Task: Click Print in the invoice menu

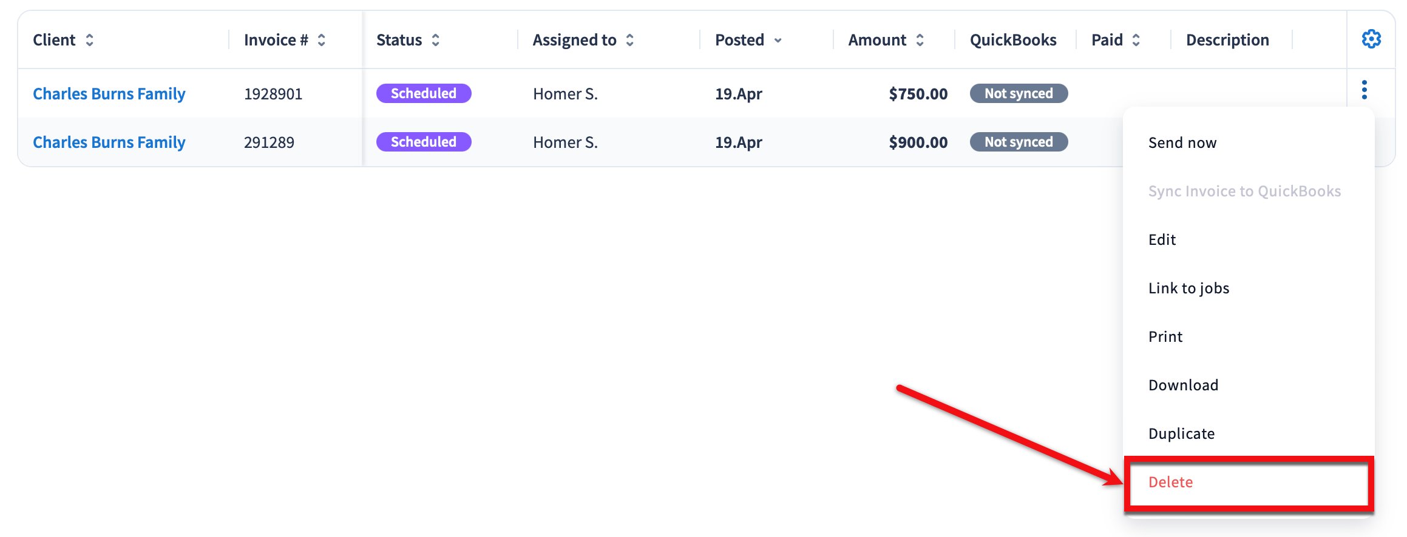Action: tap(1165, 336)
